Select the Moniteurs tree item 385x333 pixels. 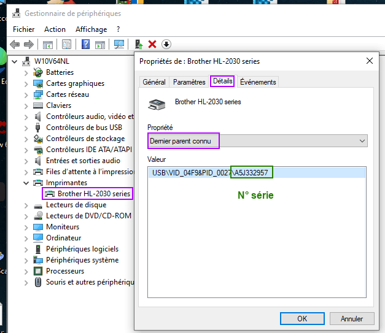(x=63, y=227)
